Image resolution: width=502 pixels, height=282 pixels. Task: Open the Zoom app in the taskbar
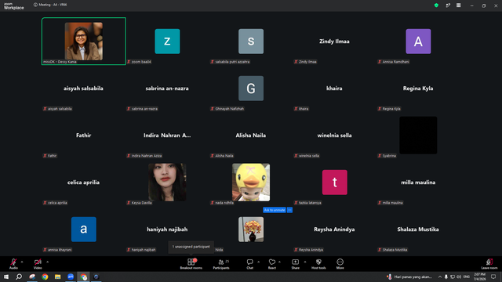pos(71,277)
